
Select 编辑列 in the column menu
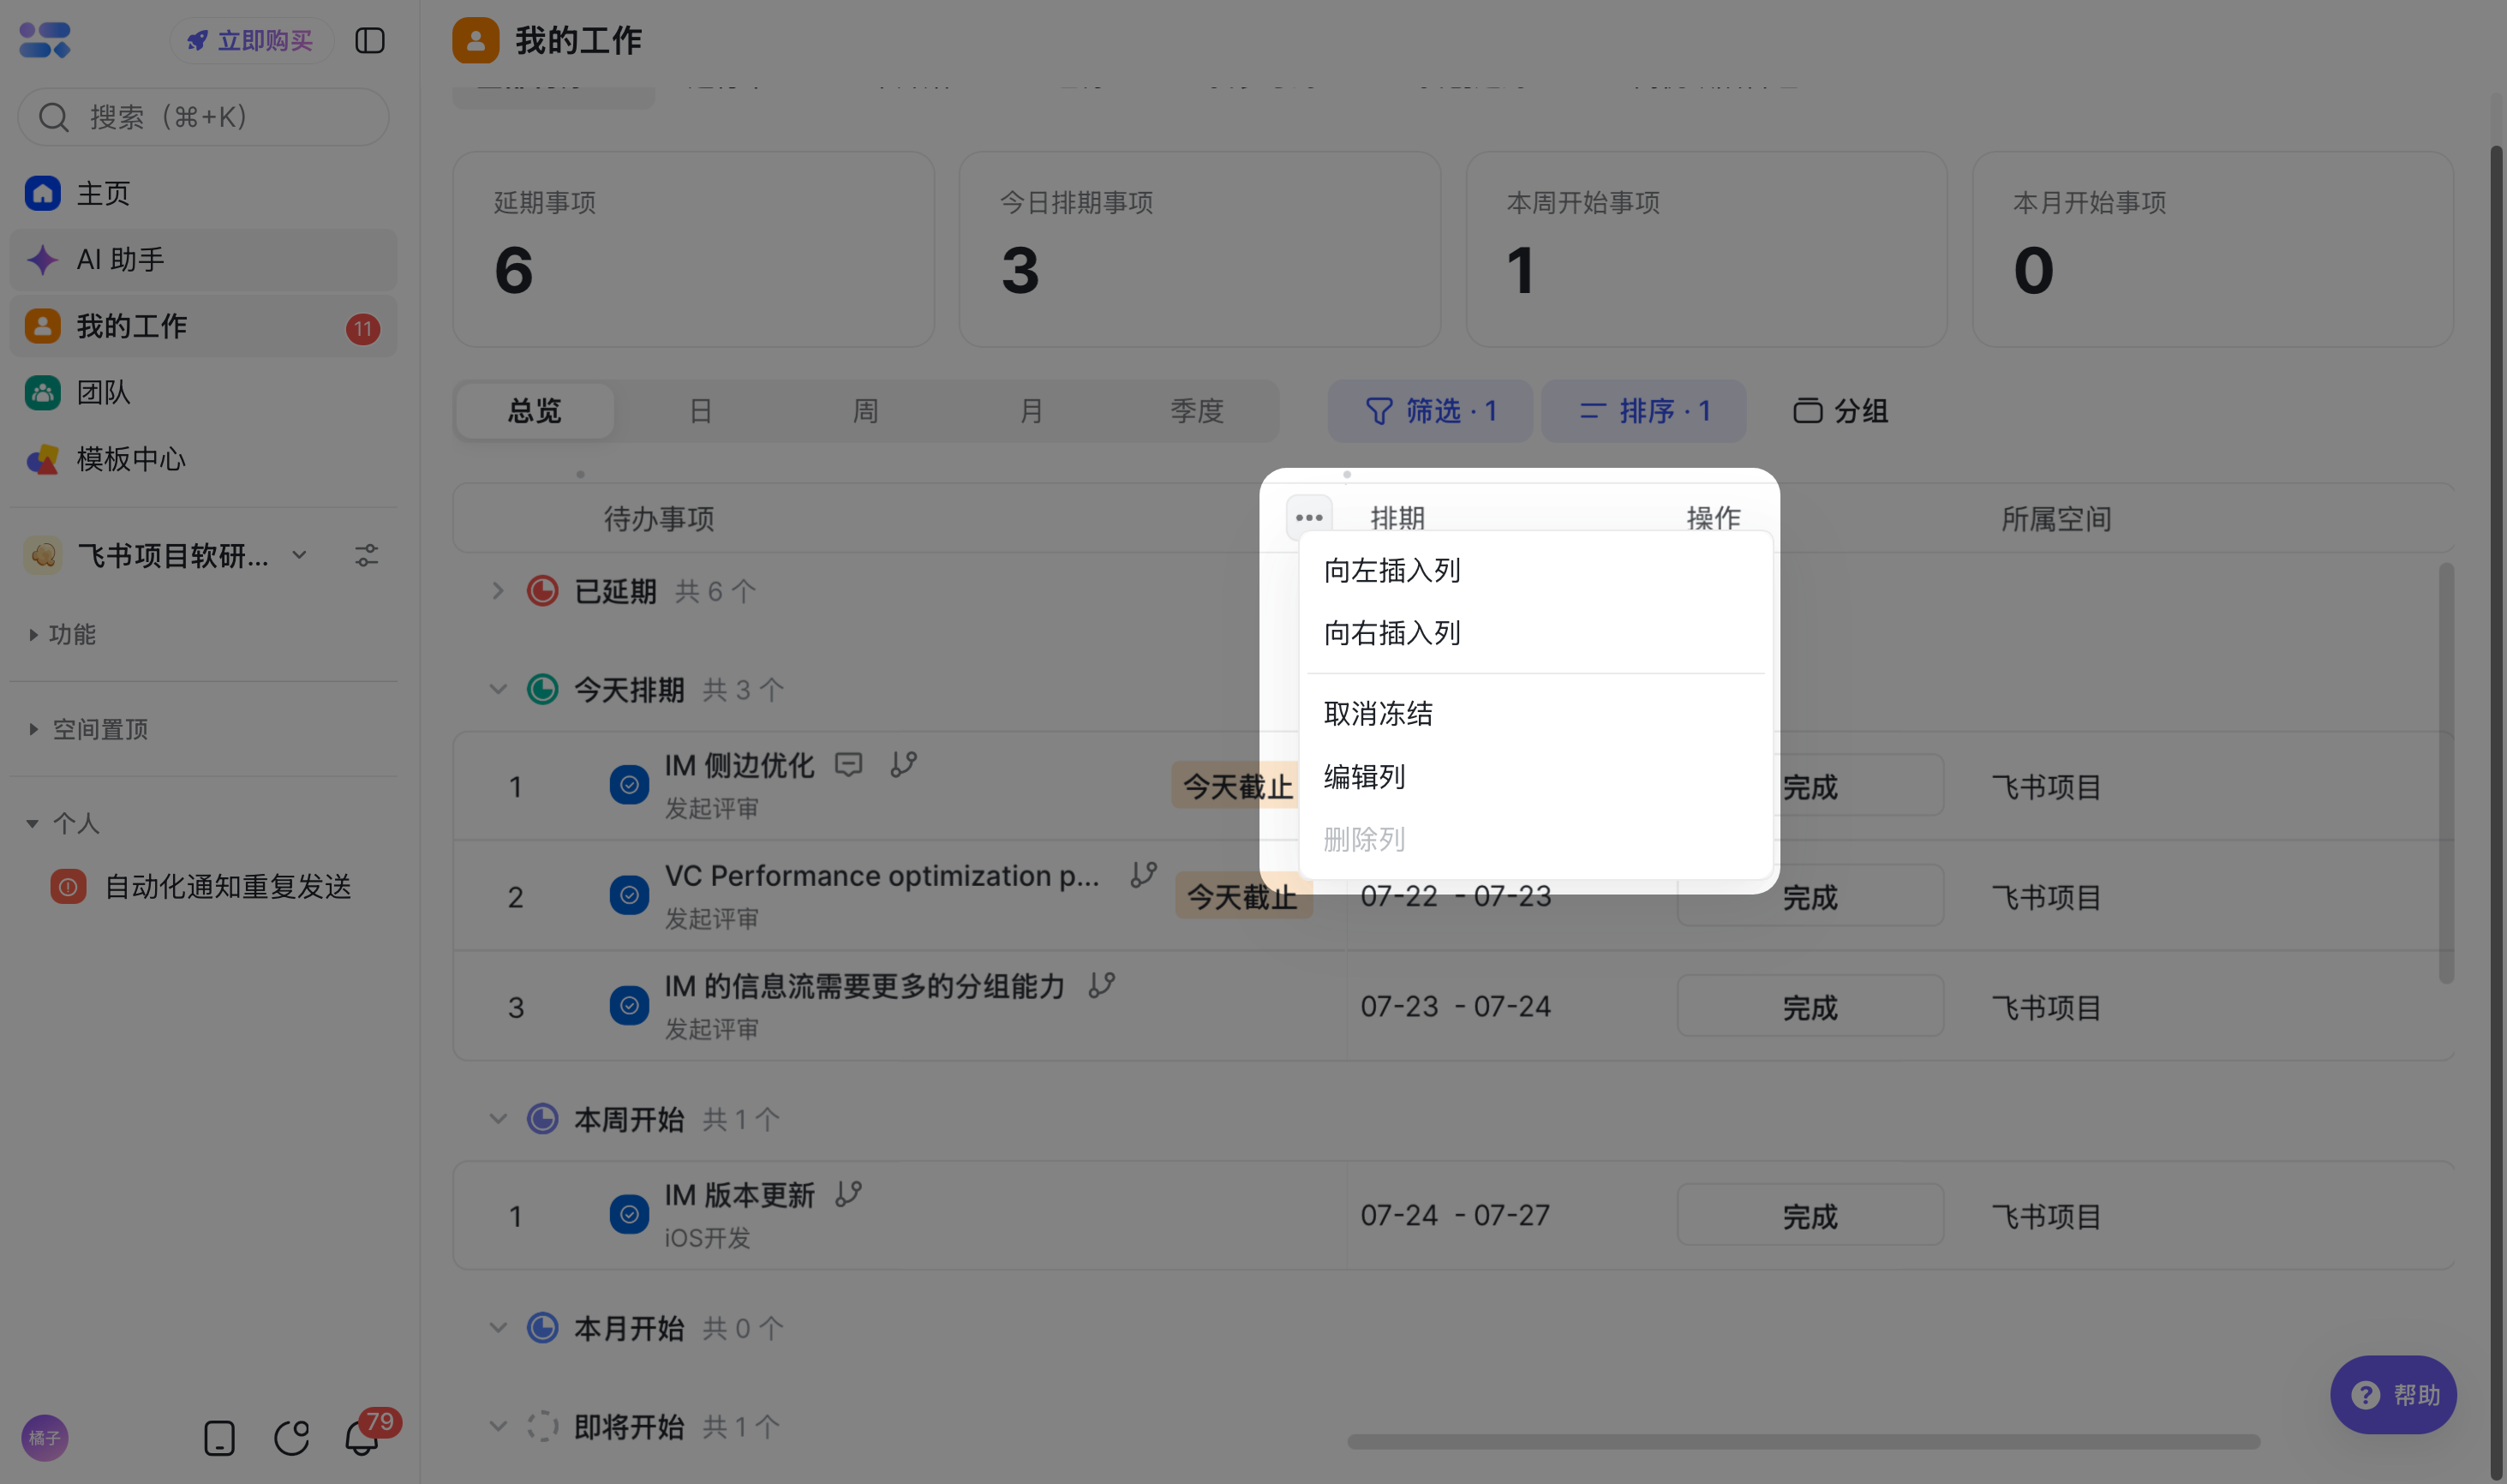coord(1535,776)
